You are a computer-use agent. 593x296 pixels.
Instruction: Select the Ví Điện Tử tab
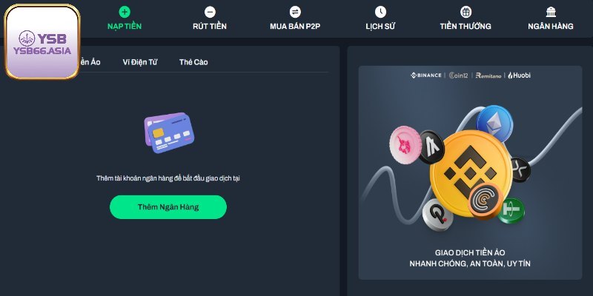coord(140,62)
